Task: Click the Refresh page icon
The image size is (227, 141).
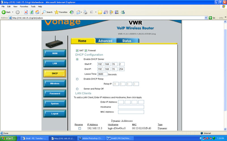Action: coord(31,12)
